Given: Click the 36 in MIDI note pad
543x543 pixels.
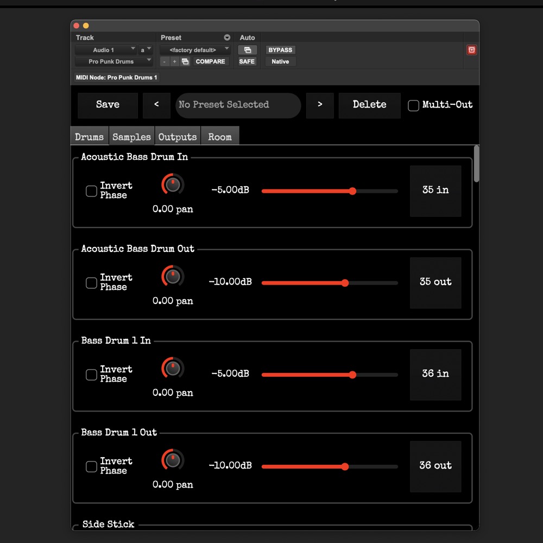Looking at the screenshot, I should pos(435,374).
